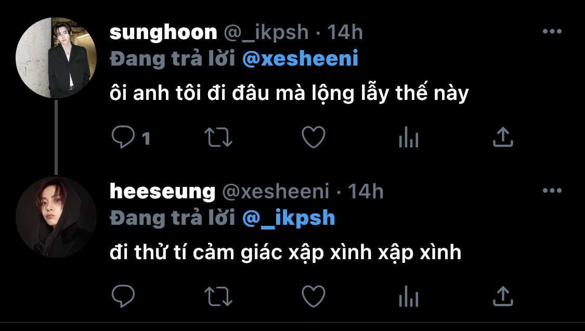Screen dimensions: 585x331
Task: View analytics for heeseung's tweet
Action: [x=409, y=296]
